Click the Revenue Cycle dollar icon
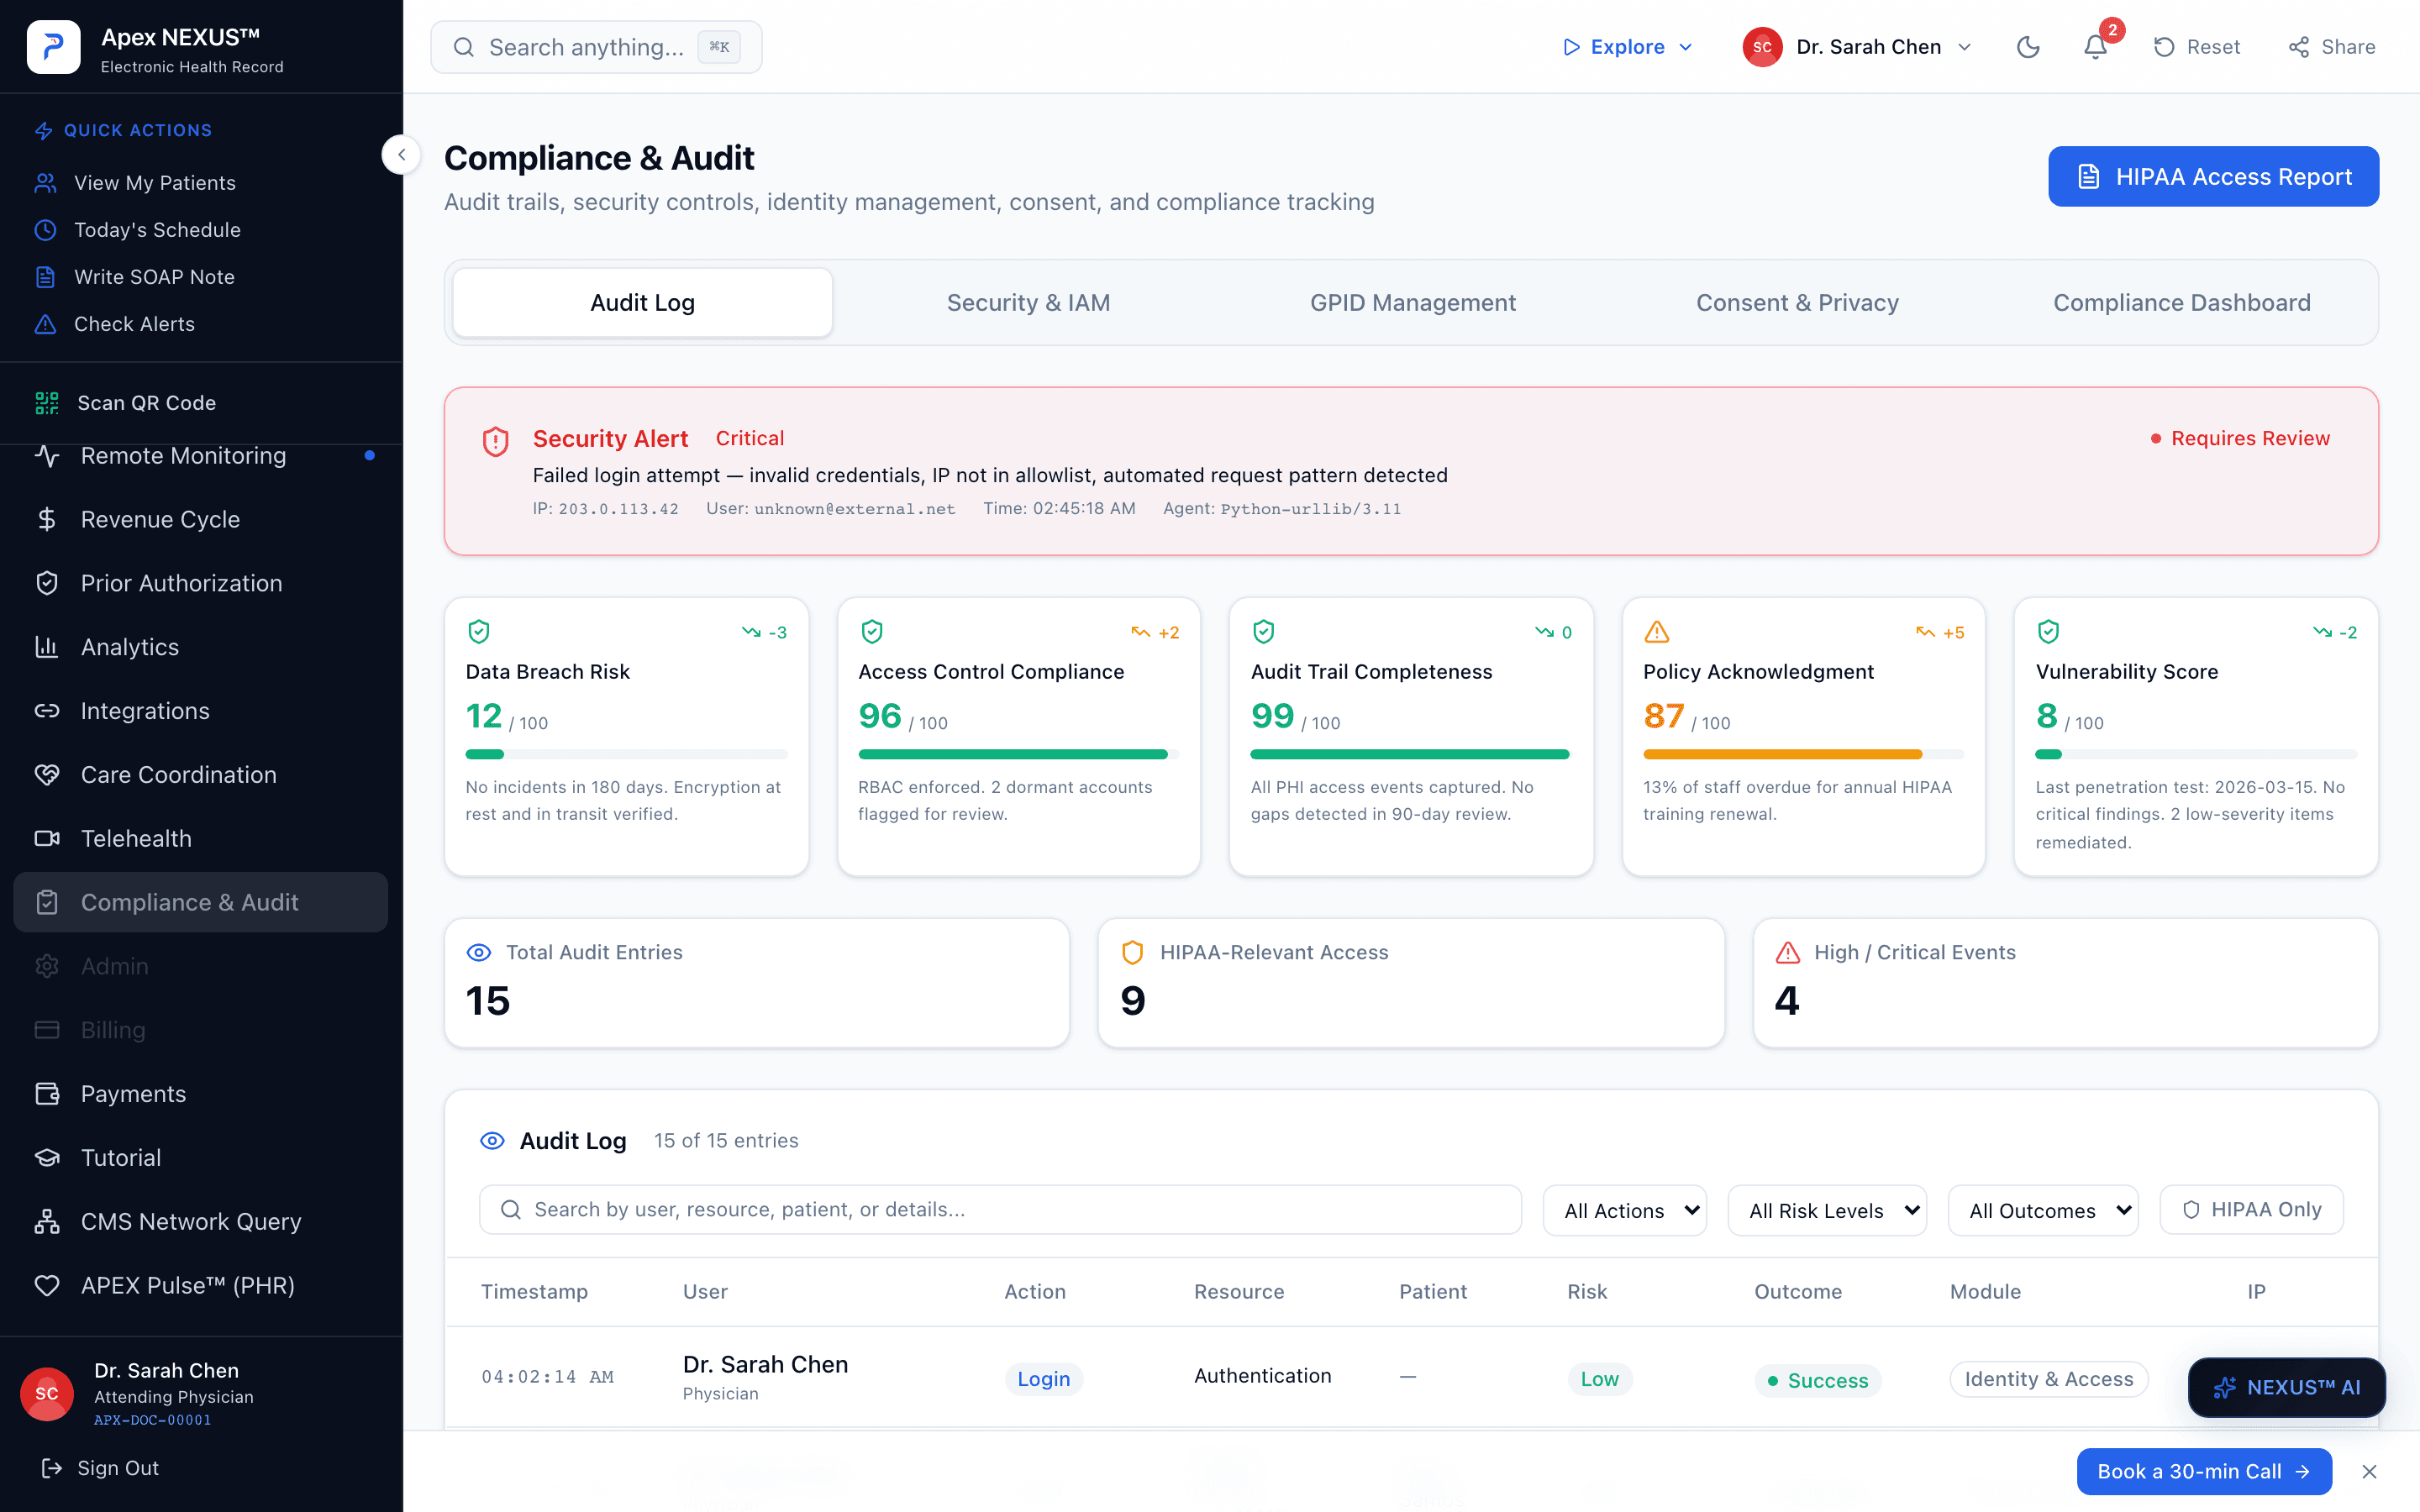 click(x=47, y=519)
